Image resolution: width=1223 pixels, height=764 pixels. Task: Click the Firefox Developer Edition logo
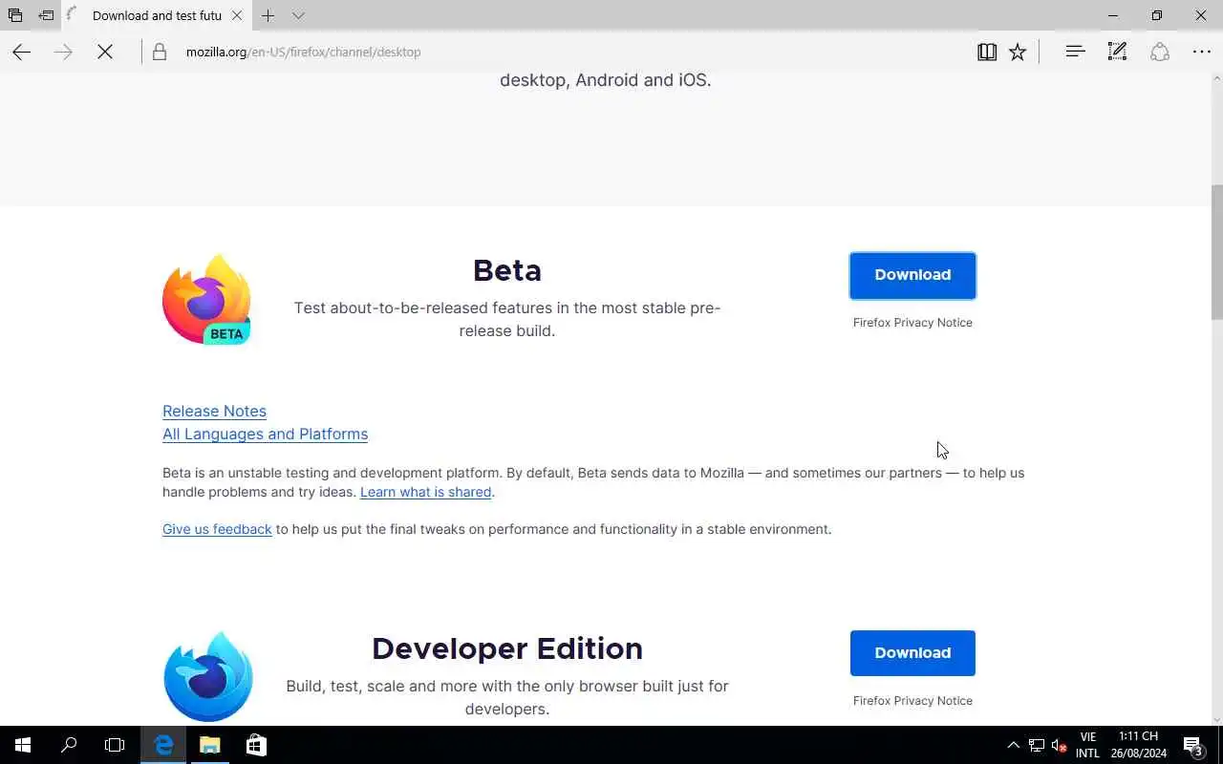point(208,676)
